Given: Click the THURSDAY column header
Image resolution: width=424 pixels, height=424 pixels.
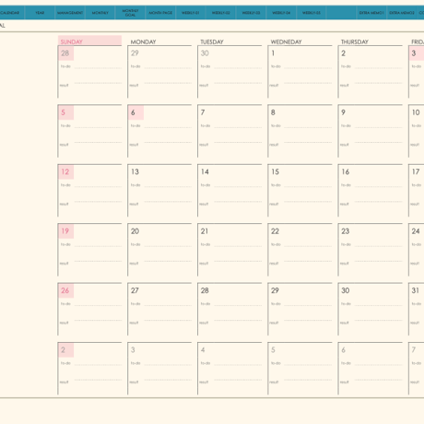Looking at the screenshot, I should click(355, 41).
